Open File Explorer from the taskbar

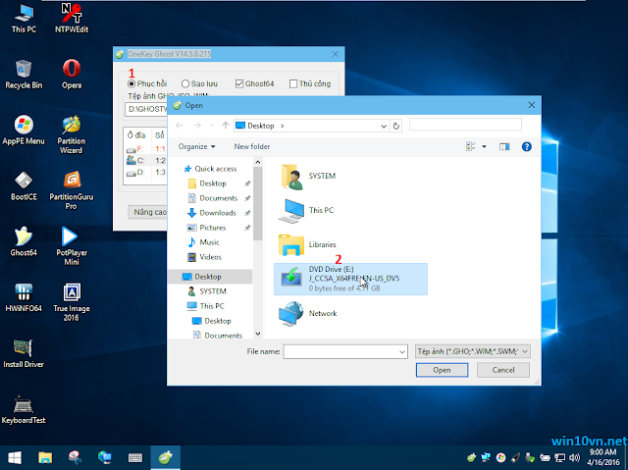45,457
